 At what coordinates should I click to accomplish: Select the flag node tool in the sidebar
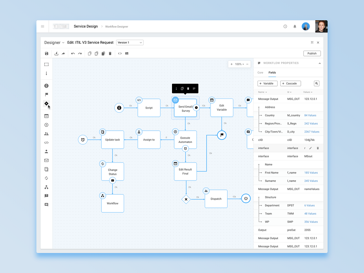coord(46,94)
